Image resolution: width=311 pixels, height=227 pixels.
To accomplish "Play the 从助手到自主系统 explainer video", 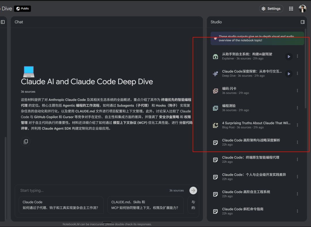I will coord(289,56).
